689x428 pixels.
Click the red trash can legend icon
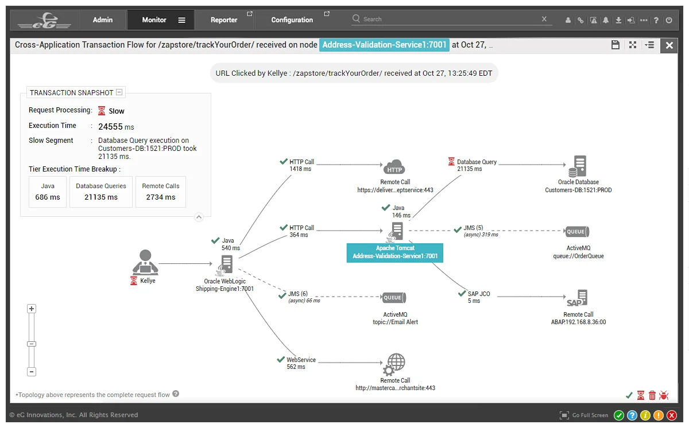click(x=652, y=395)
